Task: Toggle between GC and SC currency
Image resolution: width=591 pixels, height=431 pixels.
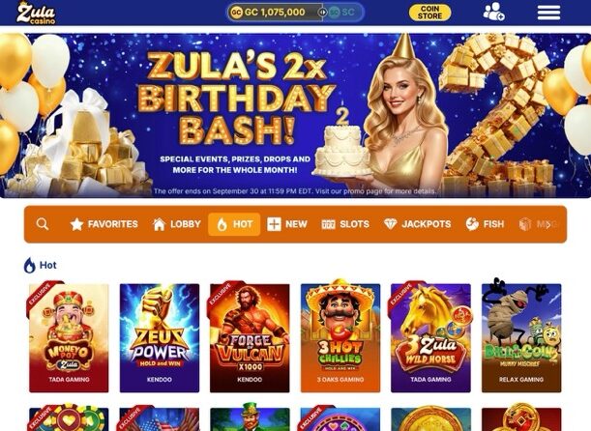Action: point(322,12)
